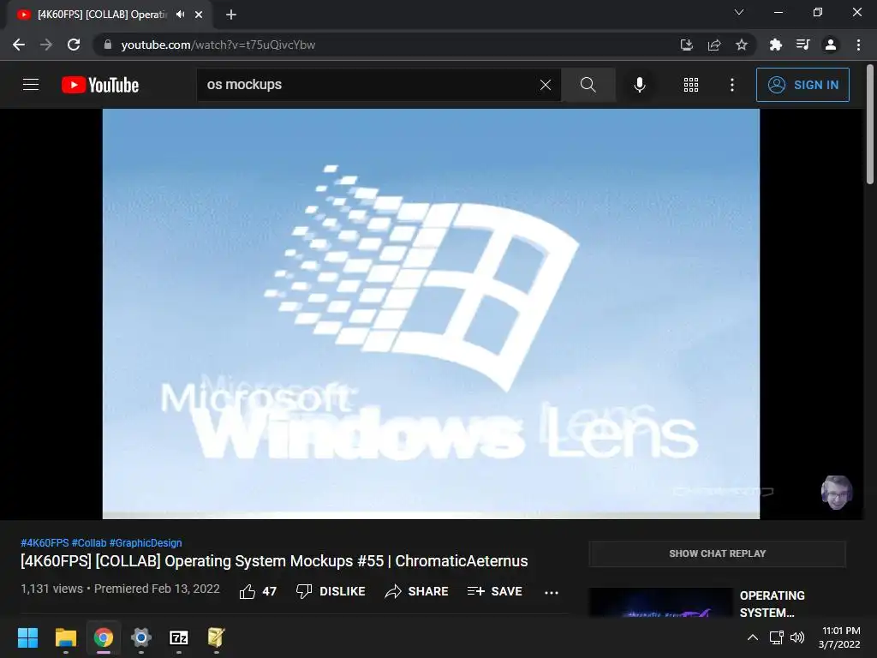Reload the current page
877x658 pixels.
(x=74, y=45)
